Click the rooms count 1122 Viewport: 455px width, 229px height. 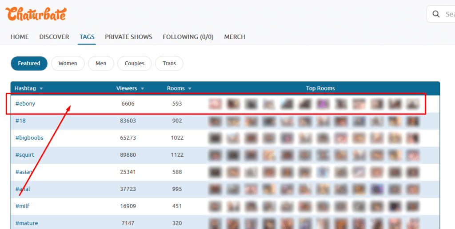point(177,155)
